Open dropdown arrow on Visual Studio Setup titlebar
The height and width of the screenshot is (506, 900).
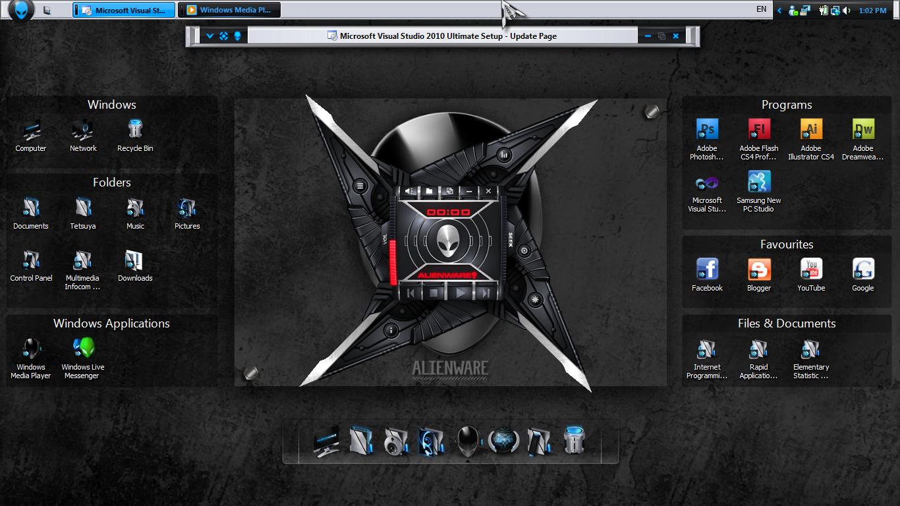tap(210, 36)
